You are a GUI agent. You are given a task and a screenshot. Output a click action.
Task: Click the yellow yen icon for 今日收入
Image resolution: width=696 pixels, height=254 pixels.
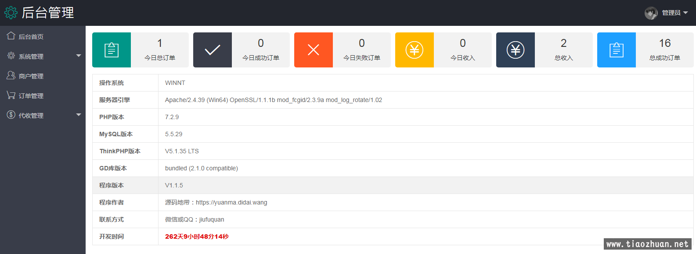415,50
